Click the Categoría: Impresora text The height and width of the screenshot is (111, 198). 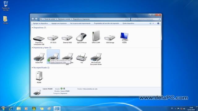pyautogui.click(x=60, y=93)
